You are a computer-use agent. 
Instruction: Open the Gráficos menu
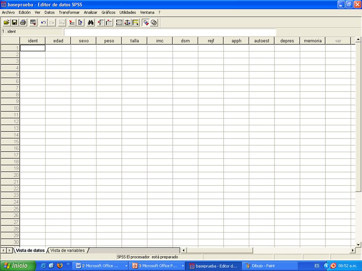[108, 12]
